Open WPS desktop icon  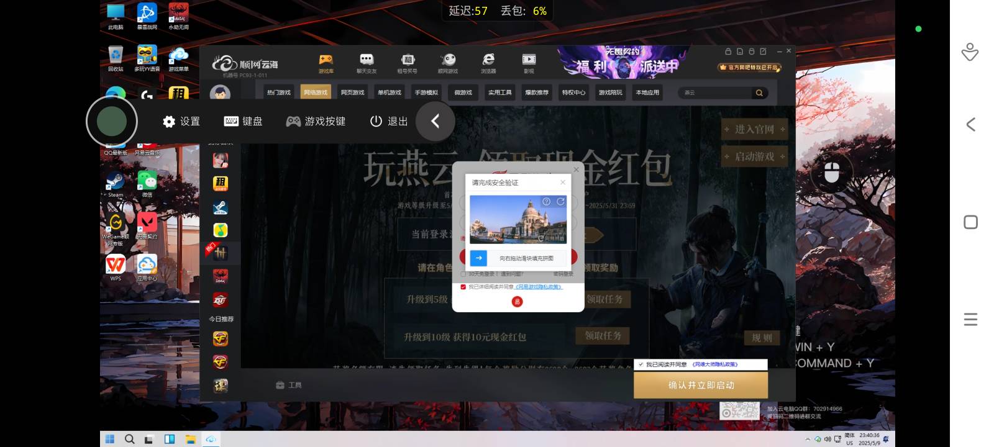116,268
